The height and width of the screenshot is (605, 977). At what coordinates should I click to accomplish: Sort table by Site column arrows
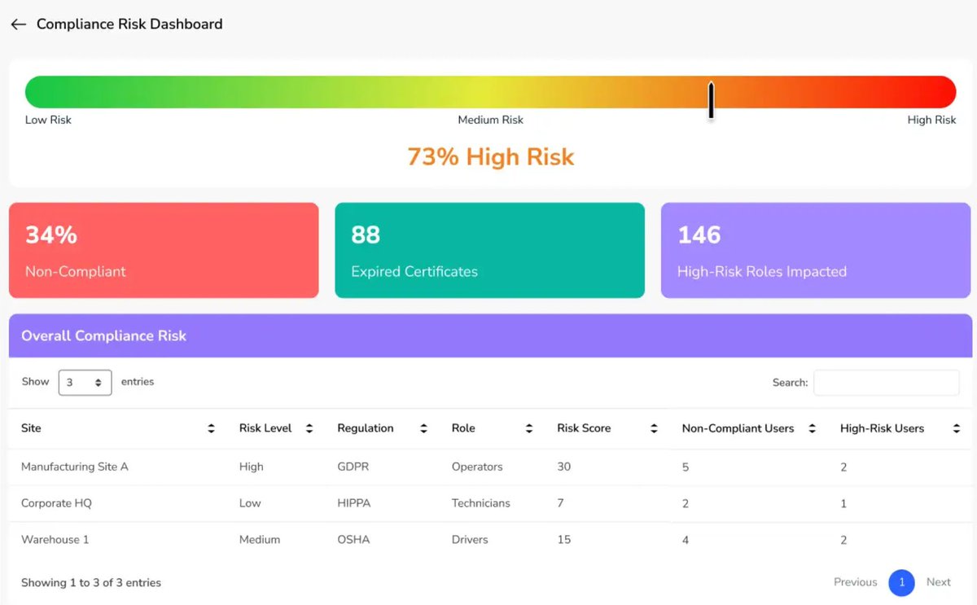[x=212, y=428]
